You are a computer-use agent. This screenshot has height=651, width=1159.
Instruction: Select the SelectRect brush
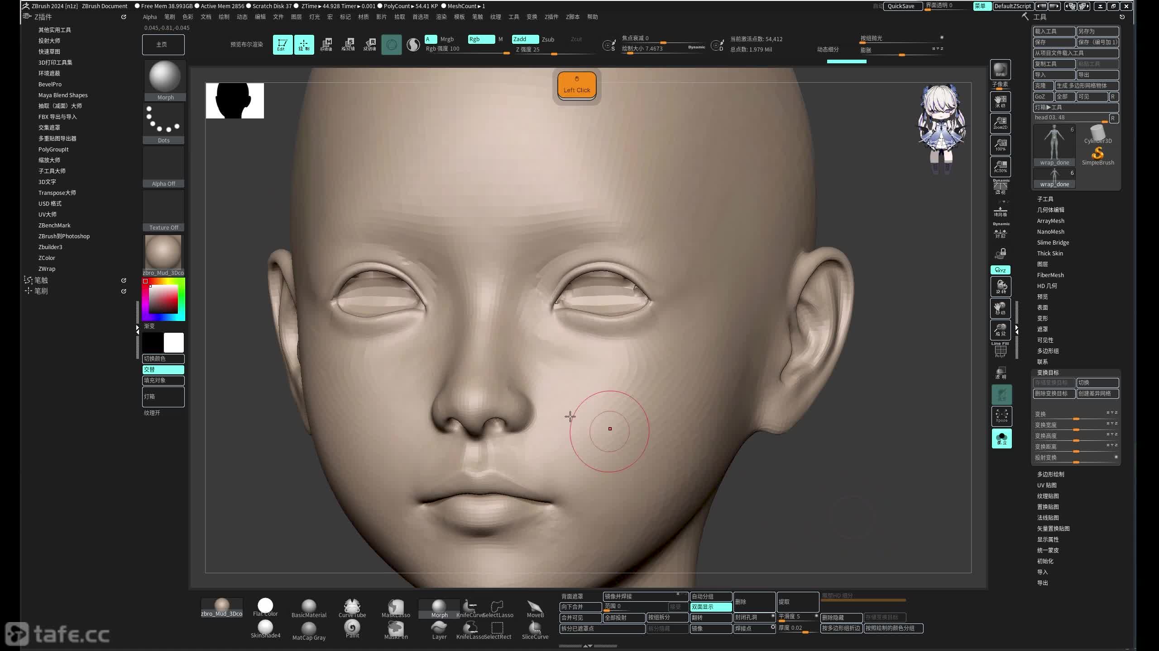click(498, 630)
